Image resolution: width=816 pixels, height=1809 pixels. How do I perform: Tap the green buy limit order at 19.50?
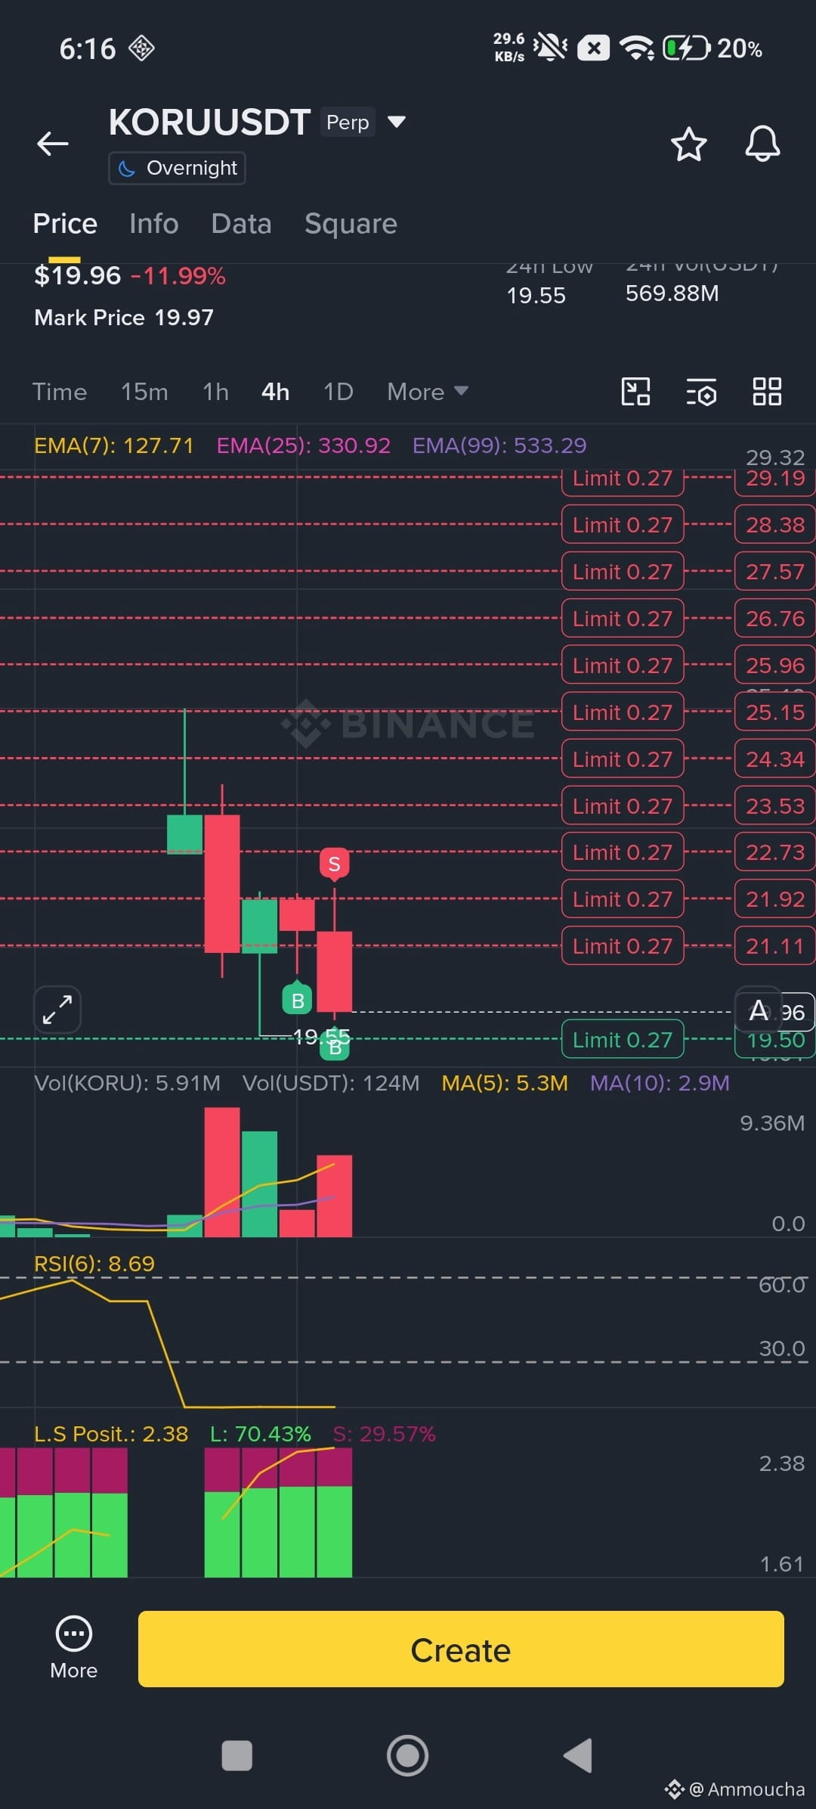[623, 1040]
